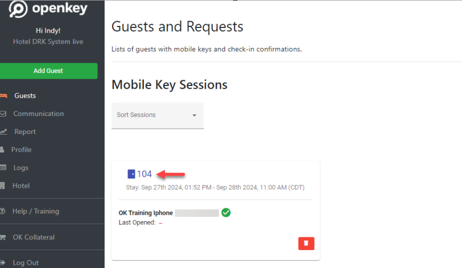This screenshot has height=268, width=462.
Task: Click the OK Training Iphone guest name
Action: pyautogui.click(x=145, y=213)
